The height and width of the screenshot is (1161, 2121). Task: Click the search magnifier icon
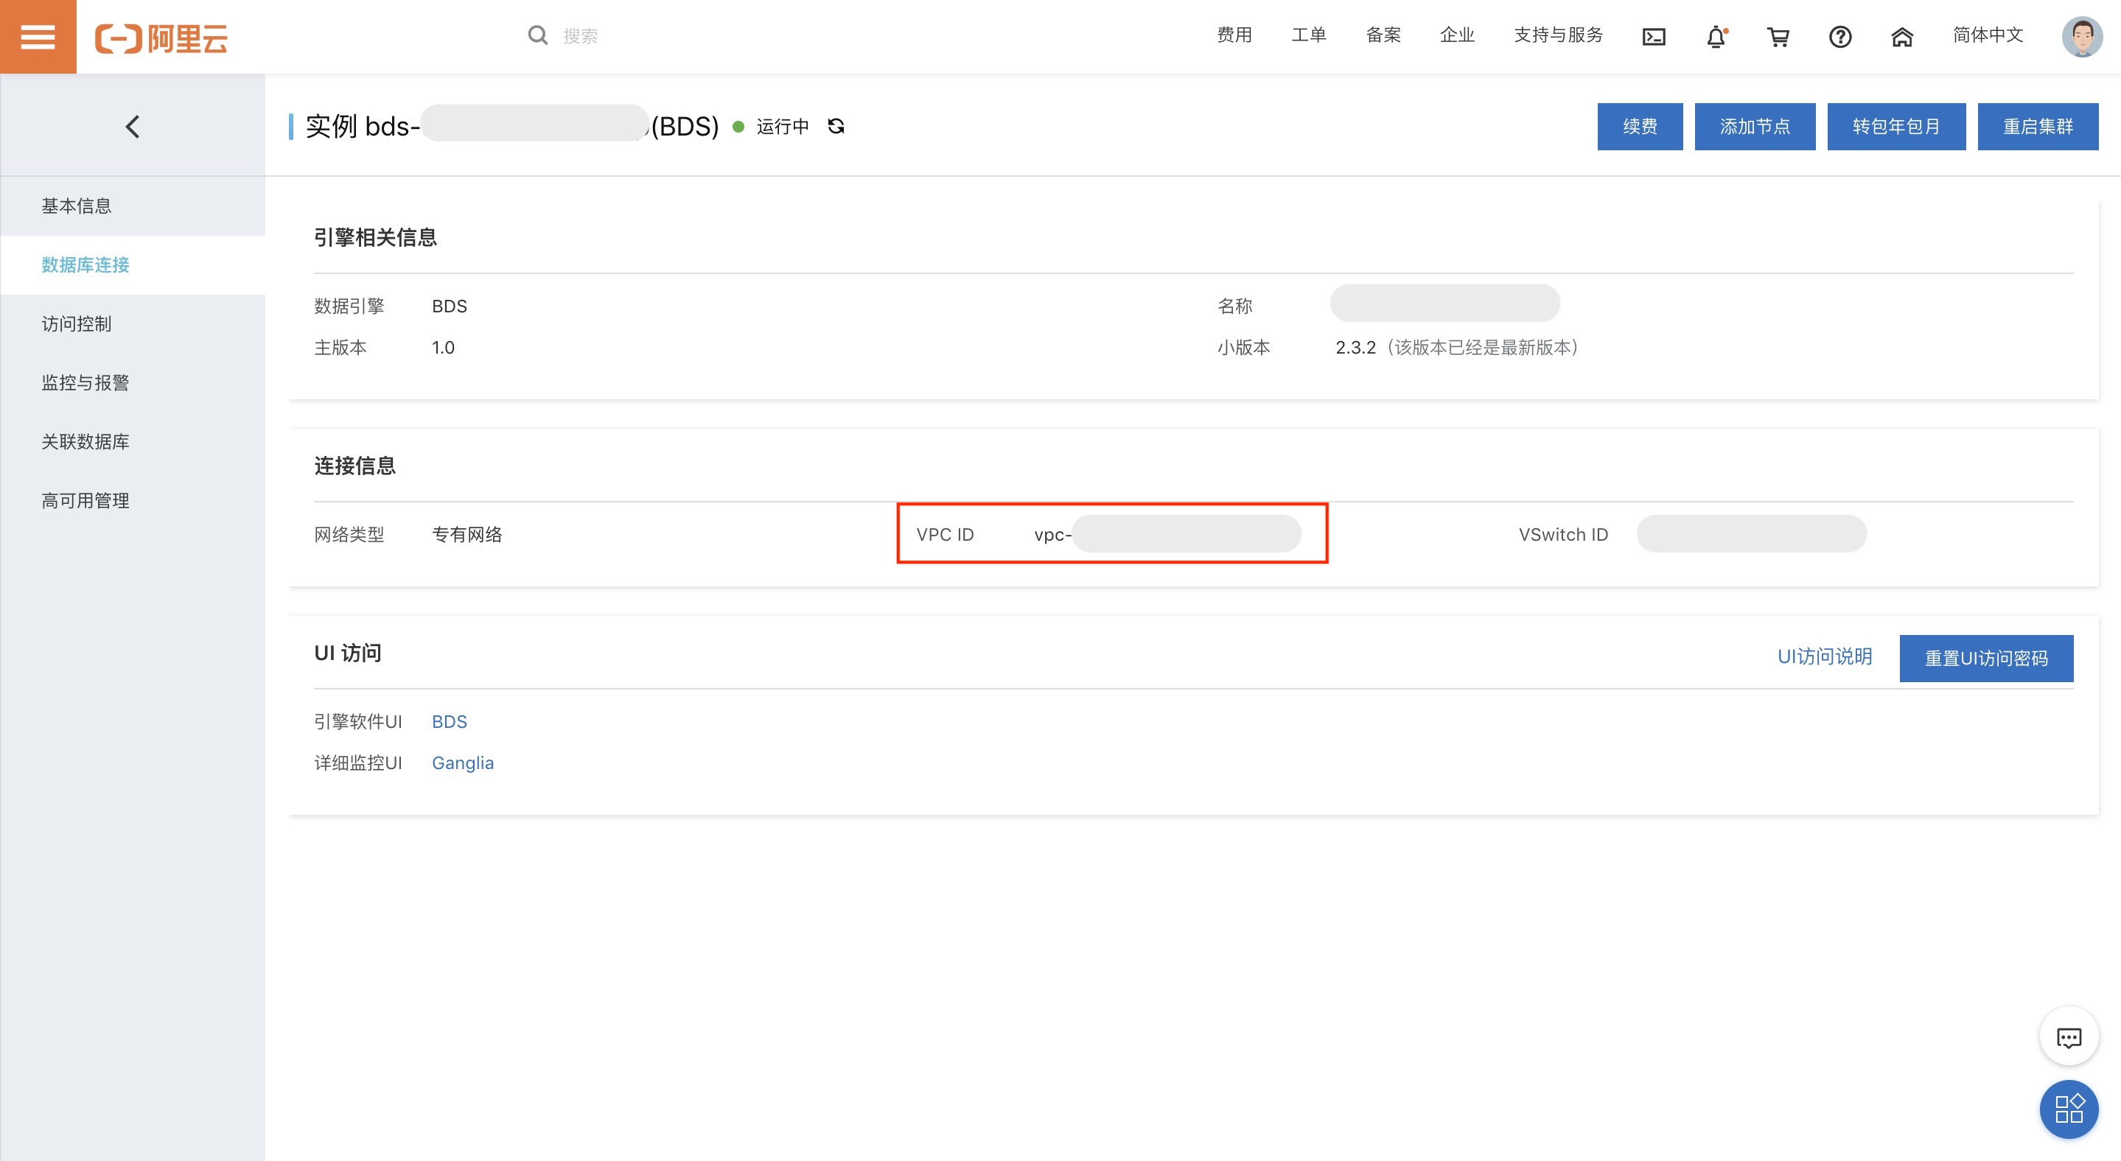click(x=538, y=35)
